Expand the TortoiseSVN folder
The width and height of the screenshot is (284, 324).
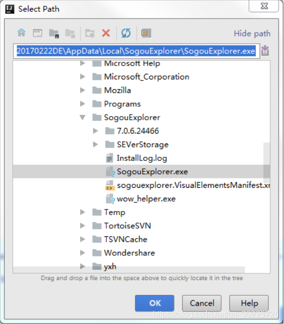tap(83, 225)
